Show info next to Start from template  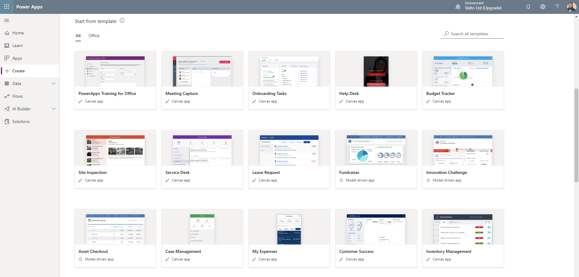[x=122, y=20]
